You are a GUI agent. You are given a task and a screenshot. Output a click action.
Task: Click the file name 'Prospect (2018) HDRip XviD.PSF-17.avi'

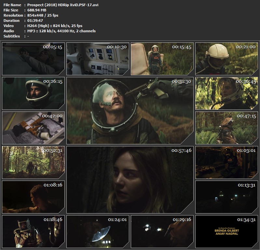pos(63,5)
